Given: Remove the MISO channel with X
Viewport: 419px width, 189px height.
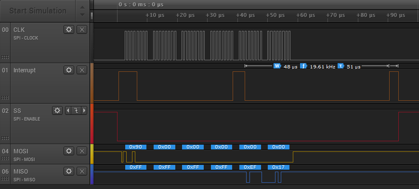Looking at the screenshot, I should 82,171.
